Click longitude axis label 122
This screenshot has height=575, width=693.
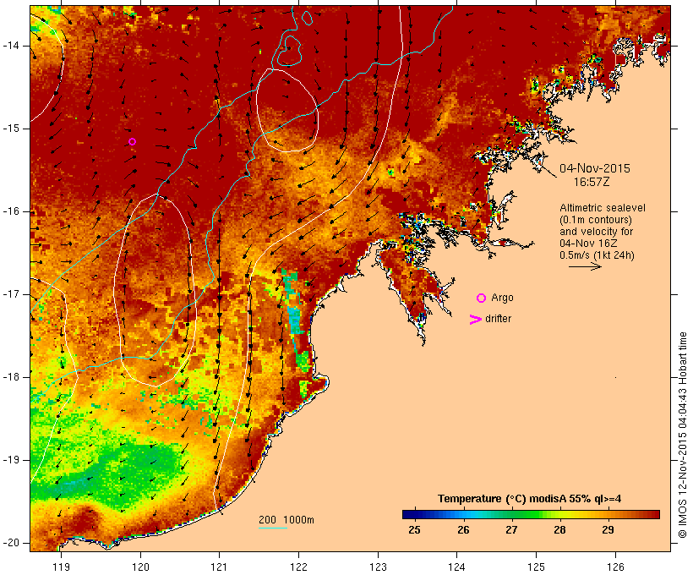(298, 567)
